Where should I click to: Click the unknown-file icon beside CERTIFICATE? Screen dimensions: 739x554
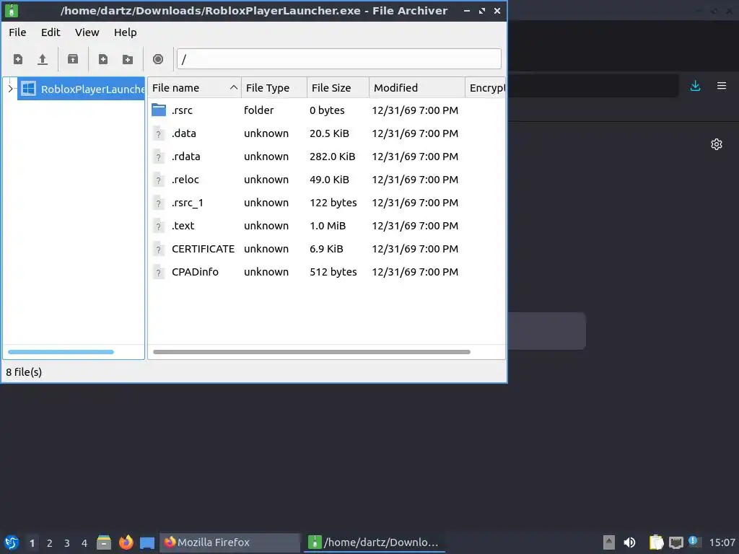click(158, 249)
